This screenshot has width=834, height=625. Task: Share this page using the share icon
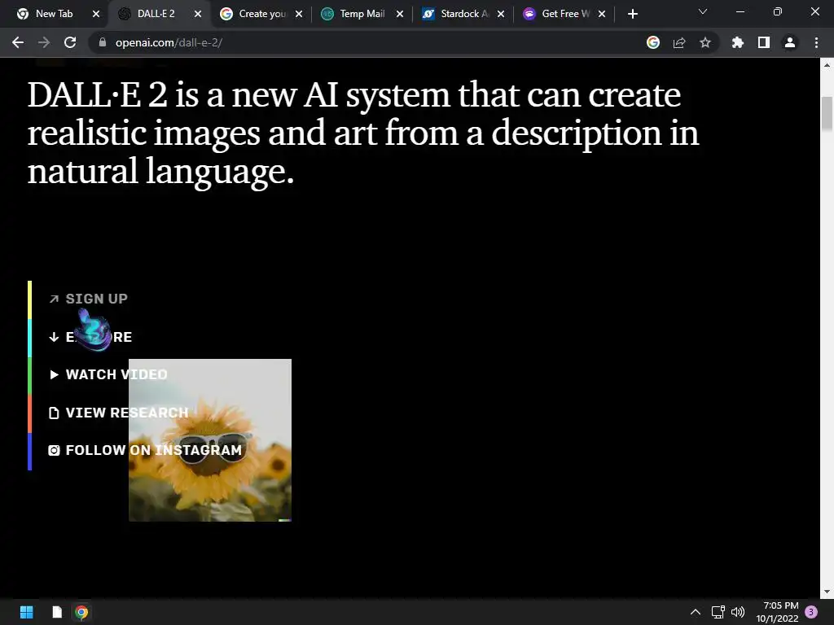click(x=679, y=42)
